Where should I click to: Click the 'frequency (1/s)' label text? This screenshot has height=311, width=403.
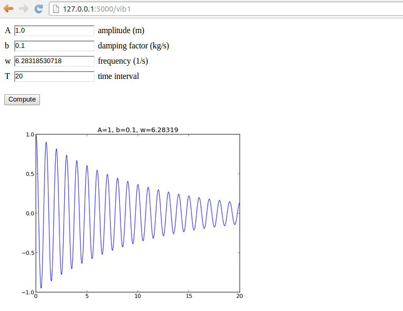point(123,61)
